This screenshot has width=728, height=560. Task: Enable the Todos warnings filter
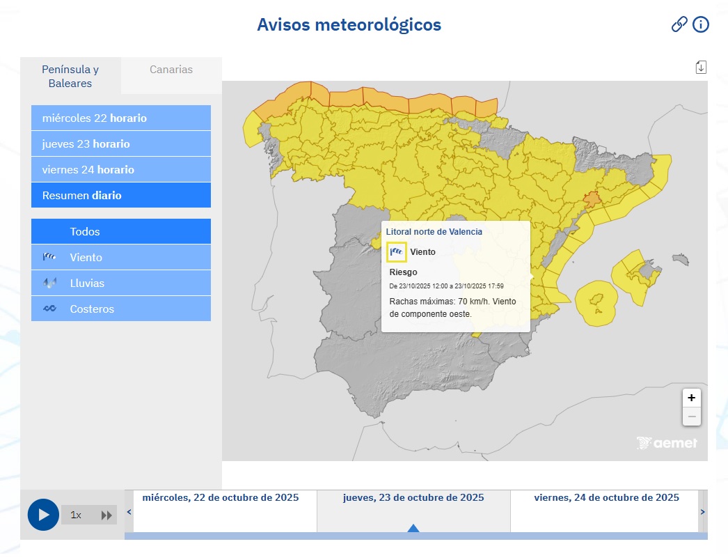tap(120, 231)
